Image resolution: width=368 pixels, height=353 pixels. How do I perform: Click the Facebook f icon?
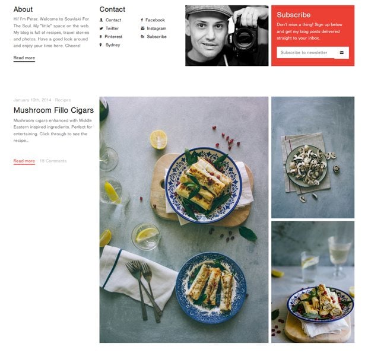click(x=142, y=20)
